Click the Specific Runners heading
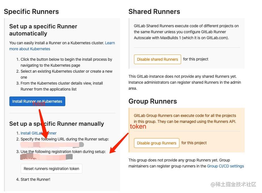The width and height of the screenshot is (262, 193). (31, 12)
